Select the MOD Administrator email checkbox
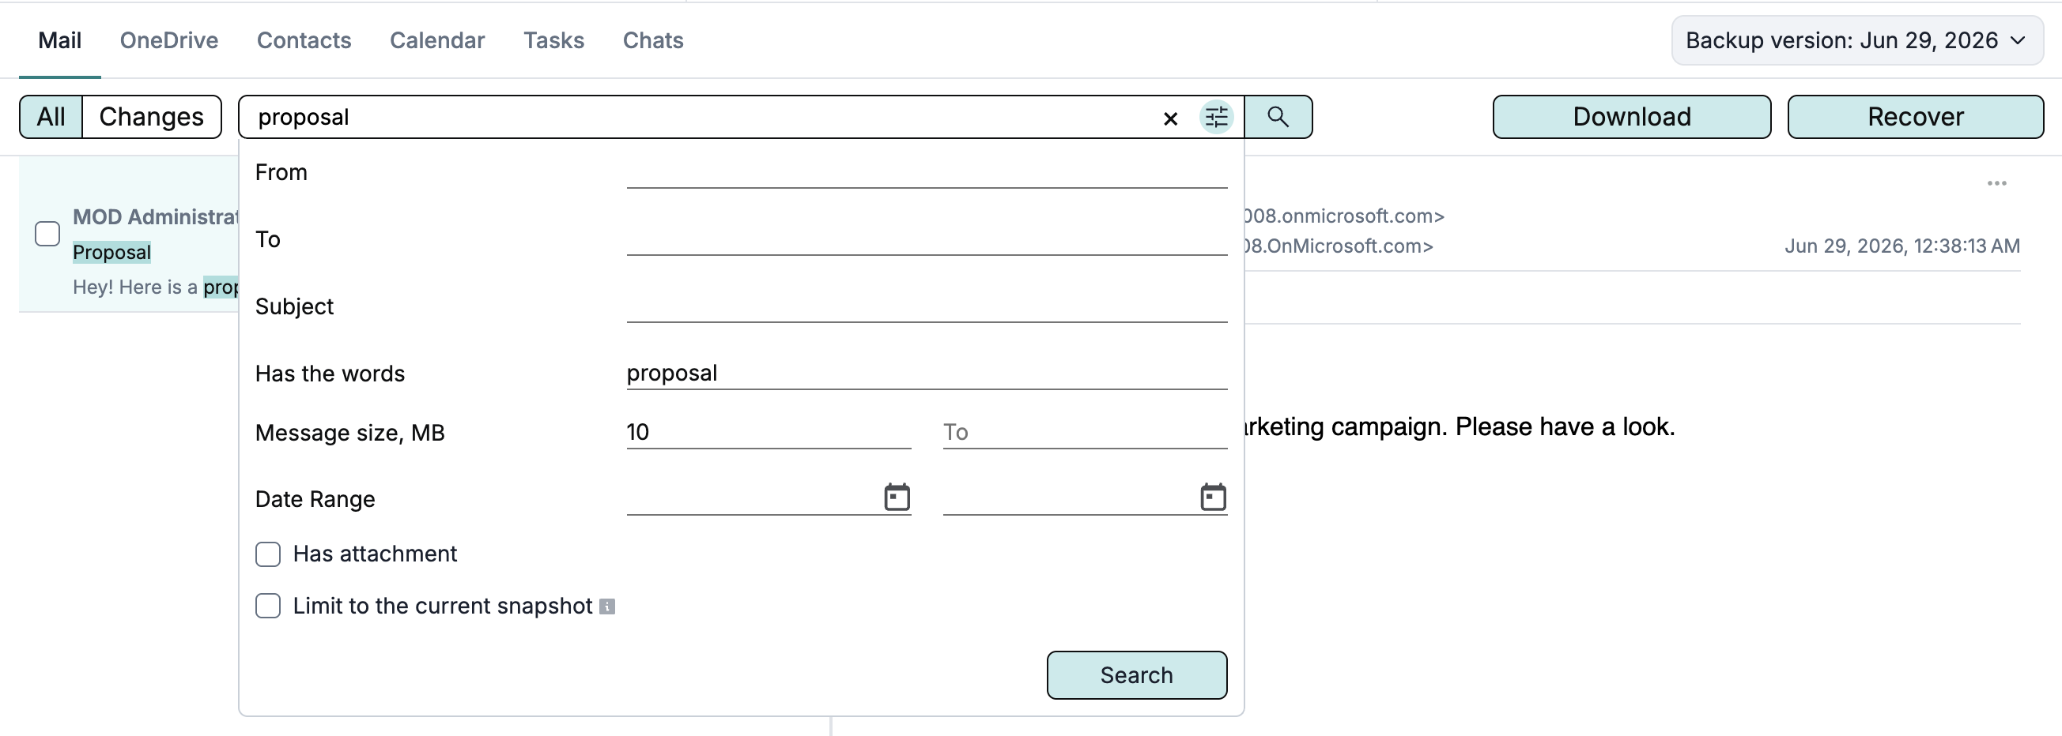The width and height of the screenshot is (2062, 736). tap(48, 233)
